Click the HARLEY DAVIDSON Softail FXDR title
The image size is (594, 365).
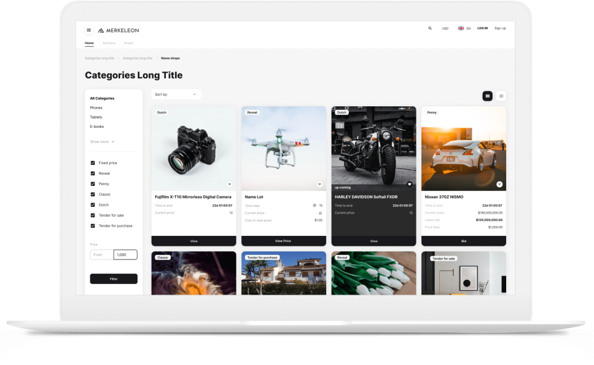click(366, 197)
